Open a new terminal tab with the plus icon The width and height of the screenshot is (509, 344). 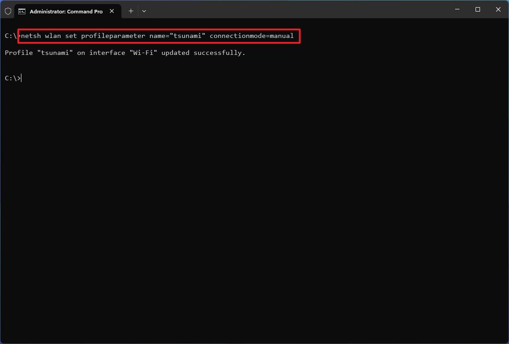tap(131, 11)
